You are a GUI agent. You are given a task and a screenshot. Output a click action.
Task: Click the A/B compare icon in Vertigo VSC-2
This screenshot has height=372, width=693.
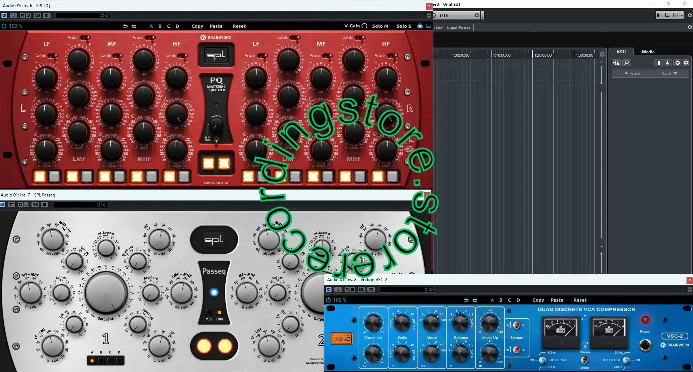[x=361, y=289]
